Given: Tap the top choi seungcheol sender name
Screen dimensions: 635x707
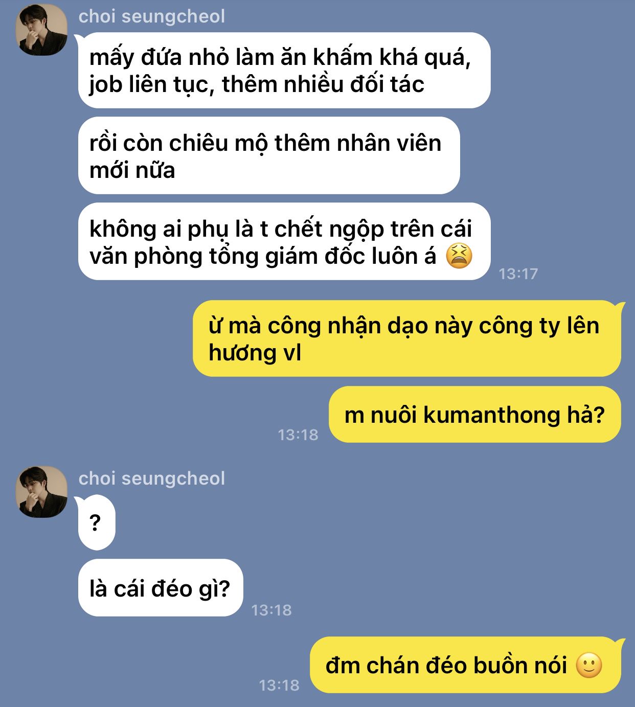Looking at the screenshot, I should point(152,16).
